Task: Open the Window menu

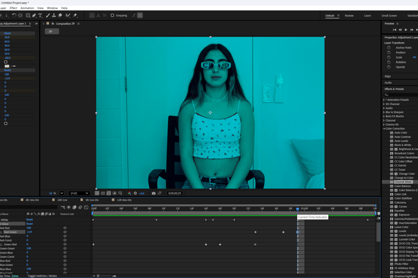Action: point(52,8)
